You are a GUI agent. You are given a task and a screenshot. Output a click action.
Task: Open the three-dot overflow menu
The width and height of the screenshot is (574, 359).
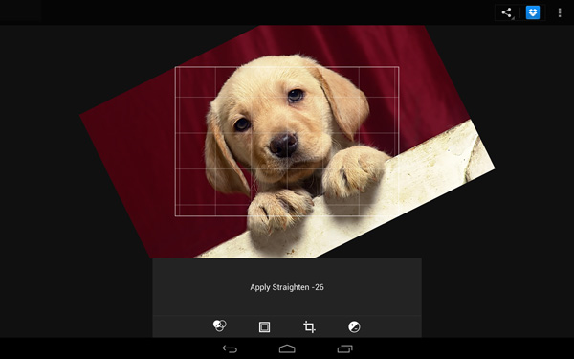click(x=560, y=12)
